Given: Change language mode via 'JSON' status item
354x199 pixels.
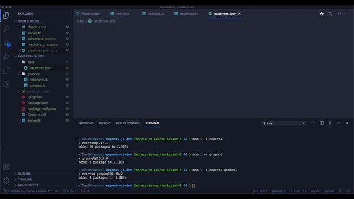Looking at the screenshot, I should pyautogui.click(x=315, y=191).
